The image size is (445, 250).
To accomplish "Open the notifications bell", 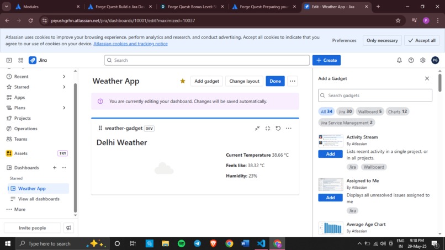I will click(399, 60).
